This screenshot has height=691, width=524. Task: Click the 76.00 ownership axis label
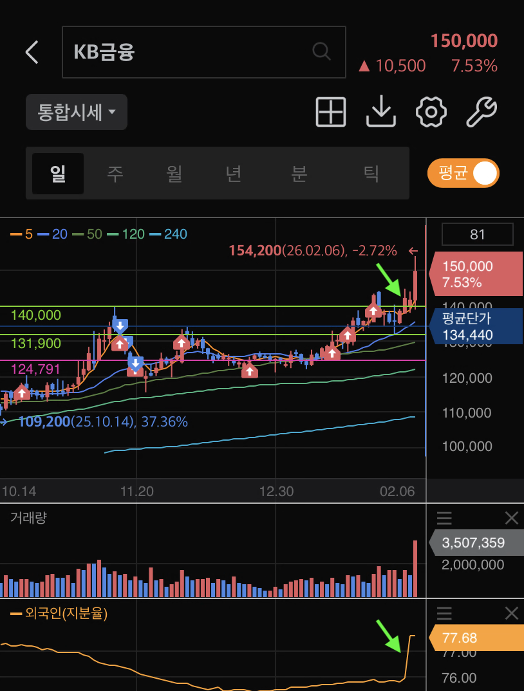pos(459,677)
